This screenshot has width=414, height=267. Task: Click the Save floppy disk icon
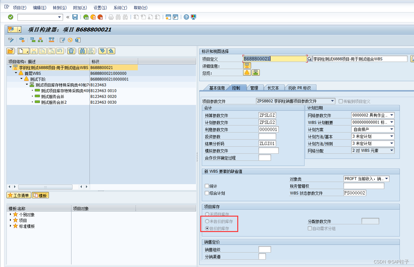[75, 17]
